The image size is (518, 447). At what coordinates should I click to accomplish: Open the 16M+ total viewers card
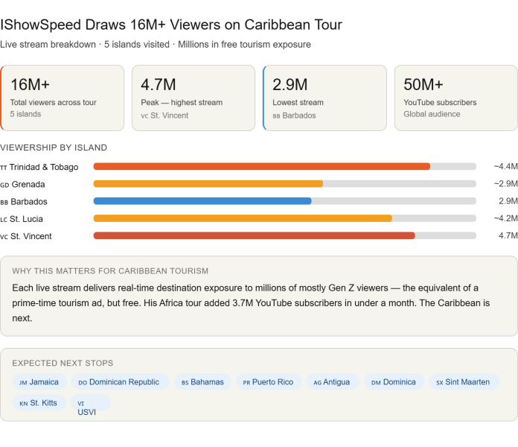point(63,98)
